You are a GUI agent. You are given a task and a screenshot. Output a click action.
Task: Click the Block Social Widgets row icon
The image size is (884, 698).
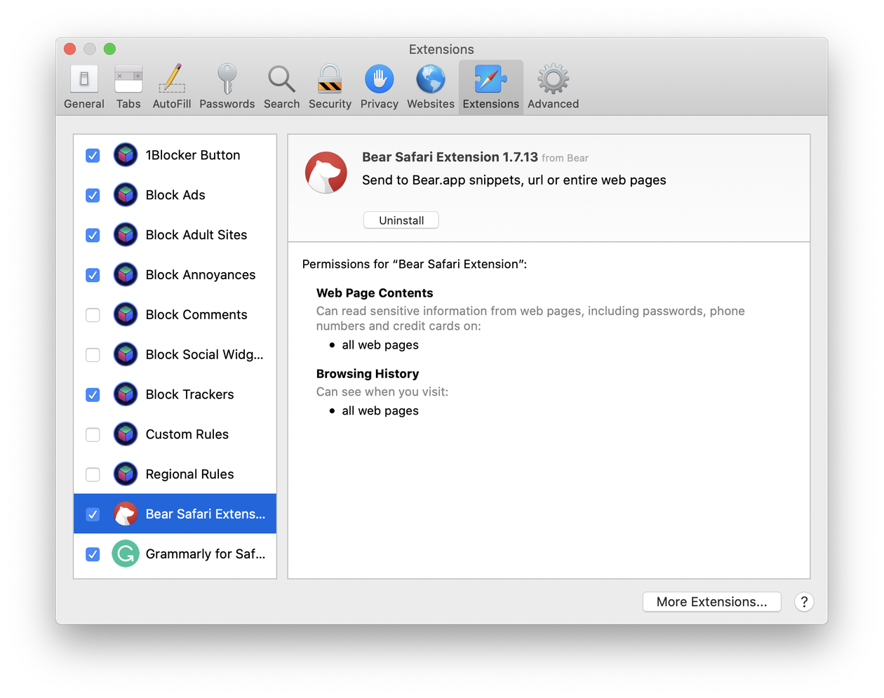pyautogui.click(x=126, y=355)
